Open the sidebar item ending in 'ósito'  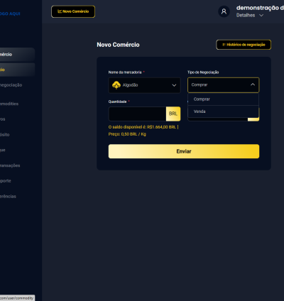[5, 135]
